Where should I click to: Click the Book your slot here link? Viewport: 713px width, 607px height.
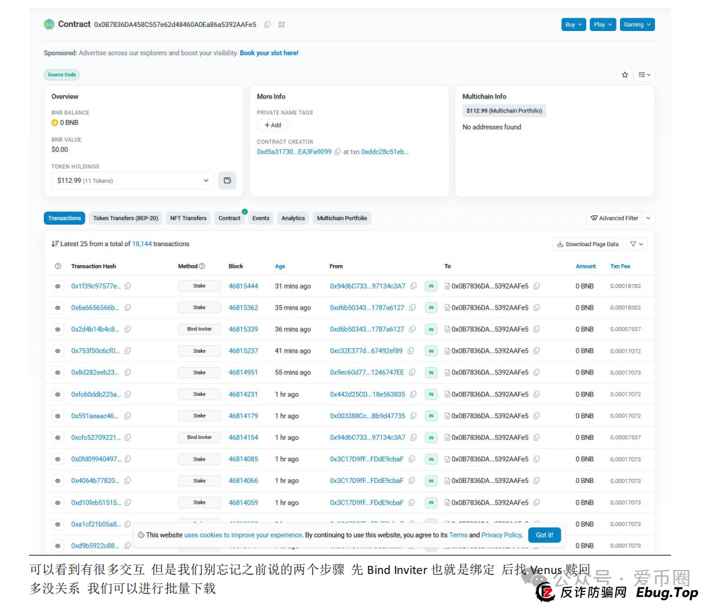click(x=268, y=53)
